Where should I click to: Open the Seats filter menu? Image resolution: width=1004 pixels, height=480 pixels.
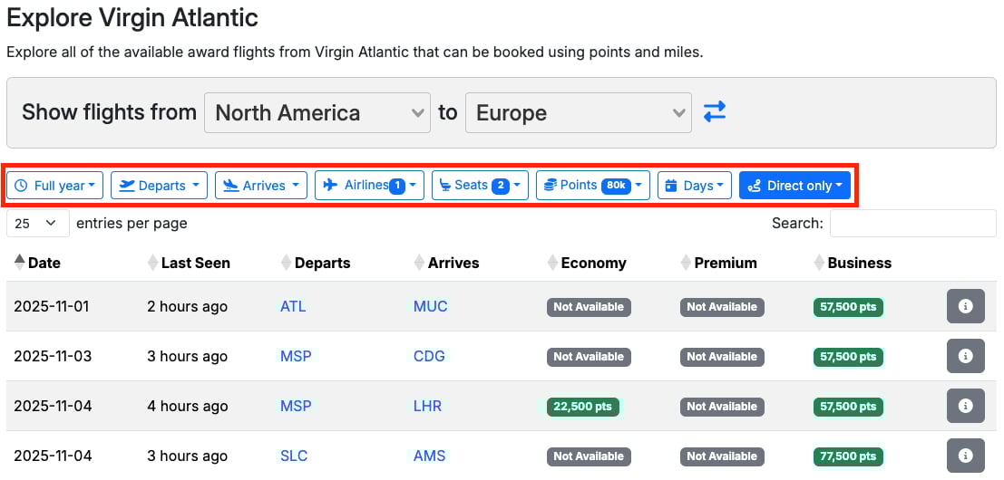[480, 186]
